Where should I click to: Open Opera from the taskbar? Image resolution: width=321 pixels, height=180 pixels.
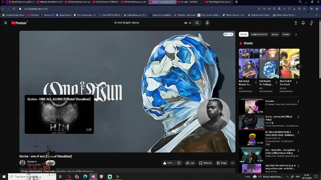pyautogui.click(x=69, y=177)
